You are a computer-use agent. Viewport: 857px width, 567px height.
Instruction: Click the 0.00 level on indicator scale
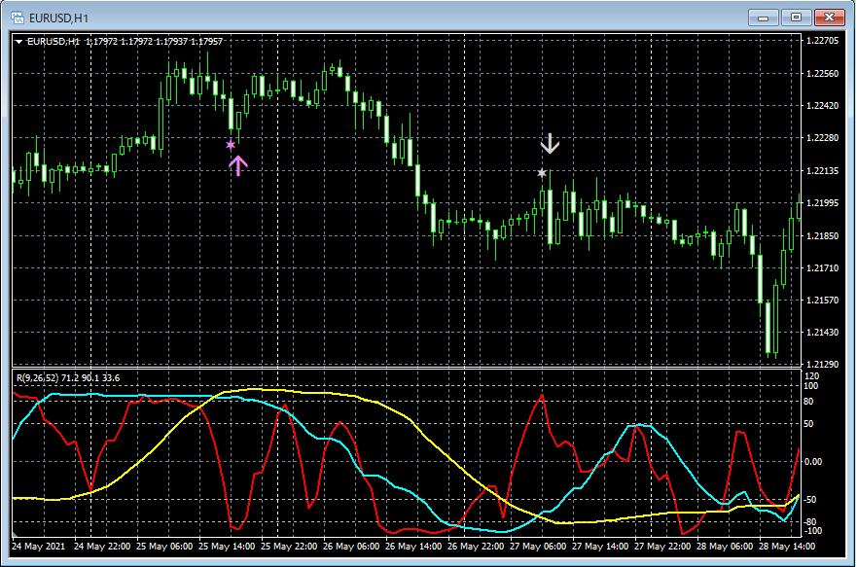pos(815,461)
